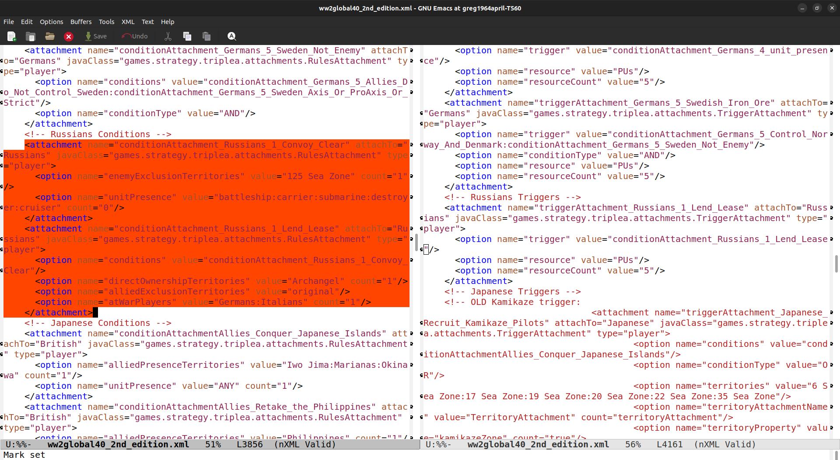840x460 pixels.
Task: Open the Buffers menu
Action: coord(81,22)
